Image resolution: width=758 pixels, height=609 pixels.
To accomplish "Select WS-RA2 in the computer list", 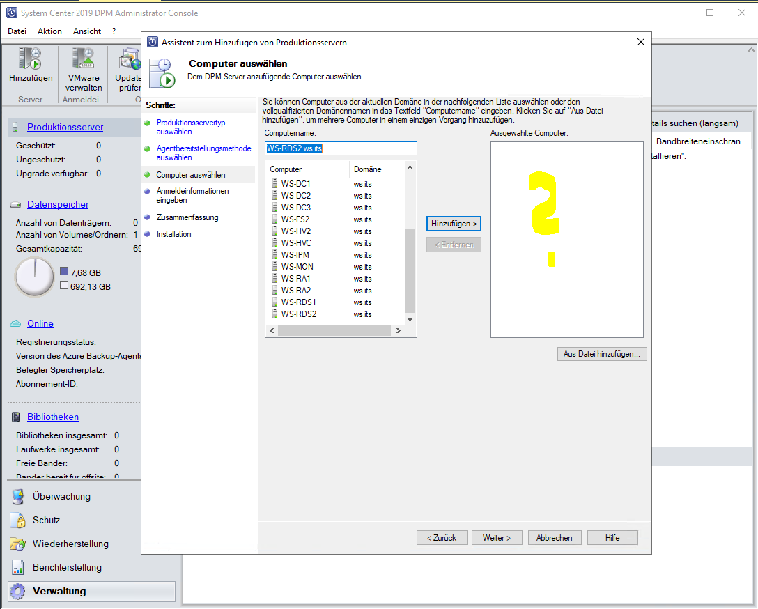I will (x=296, y=291).
